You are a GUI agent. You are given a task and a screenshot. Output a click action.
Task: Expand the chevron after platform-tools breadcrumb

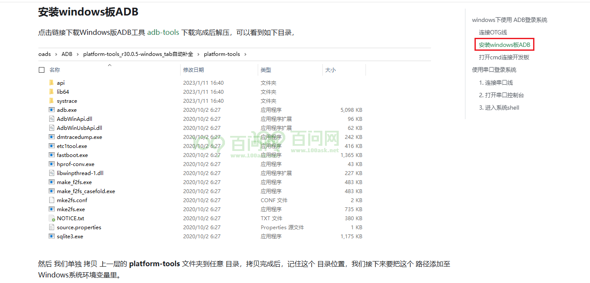(x=245, y=54)
